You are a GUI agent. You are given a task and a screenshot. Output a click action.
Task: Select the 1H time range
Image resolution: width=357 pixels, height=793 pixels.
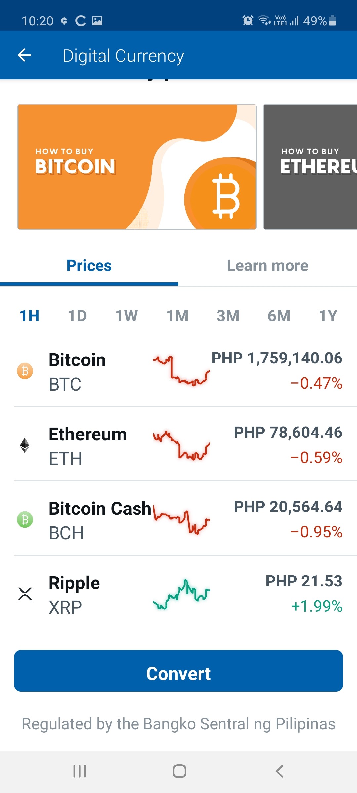[x=30, y=316]
